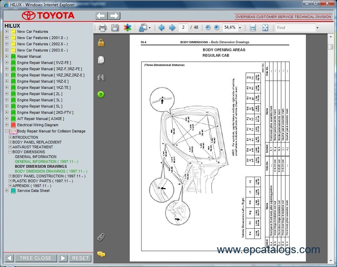337x267 pixels.
Task: Click the print icon in PDF toolbar
Action: (x=102, y=28)
